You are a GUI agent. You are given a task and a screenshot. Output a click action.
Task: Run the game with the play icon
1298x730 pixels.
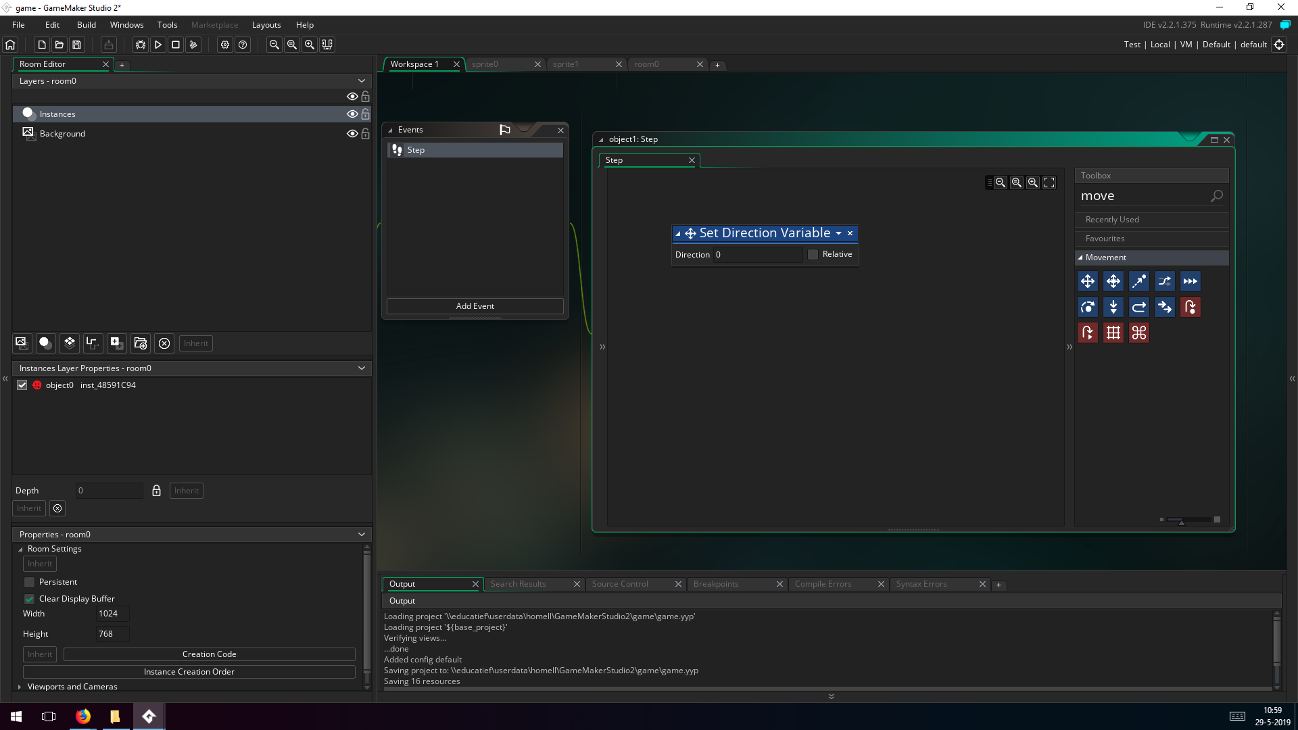(x=158, y=45)
